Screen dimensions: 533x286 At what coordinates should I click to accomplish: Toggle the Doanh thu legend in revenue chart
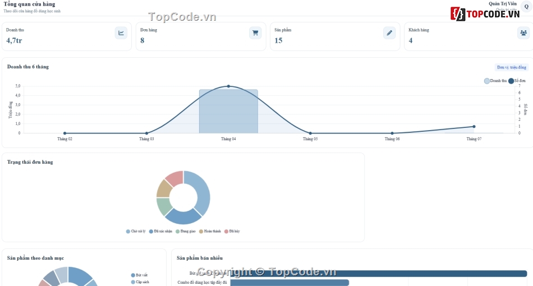tap(495, 81)
